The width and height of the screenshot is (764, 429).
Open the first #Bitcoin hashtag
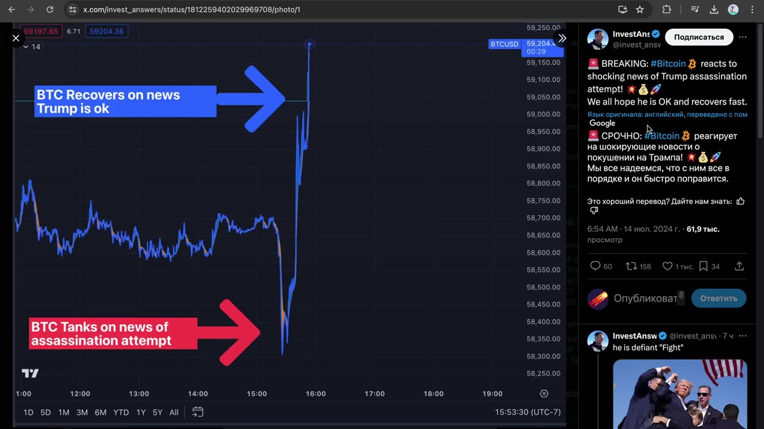click(x=668, y=64)
